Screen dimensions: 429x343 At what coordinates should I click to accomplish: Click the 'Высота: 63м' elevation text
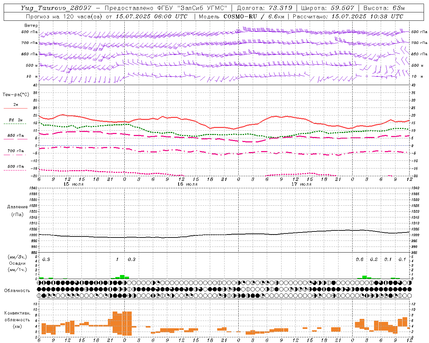click(384, 8)
